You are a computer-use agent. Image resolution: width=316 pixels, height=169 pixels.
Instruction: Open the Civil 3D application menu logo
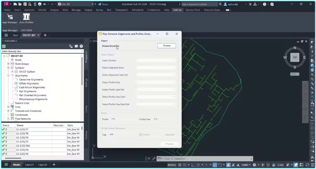7,4
